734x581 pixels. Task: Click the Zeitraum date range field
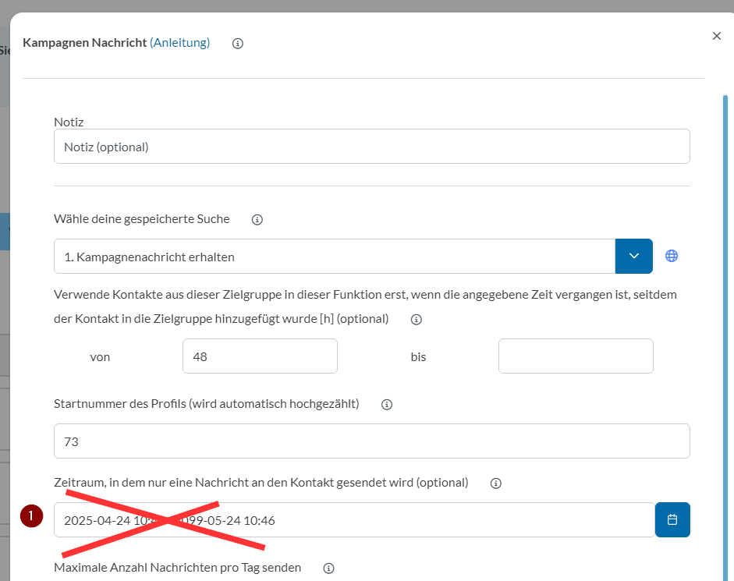tap(354, 520)
